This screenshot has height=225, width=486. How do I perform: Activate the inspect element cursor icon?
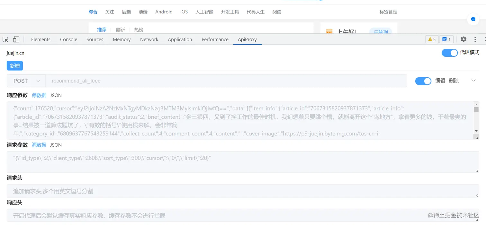coord(5,39)
